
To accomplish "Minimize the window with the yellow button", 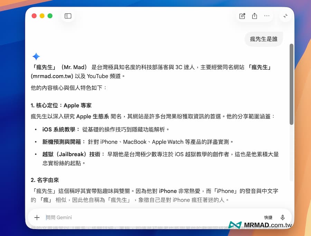I will pos(42,16).
